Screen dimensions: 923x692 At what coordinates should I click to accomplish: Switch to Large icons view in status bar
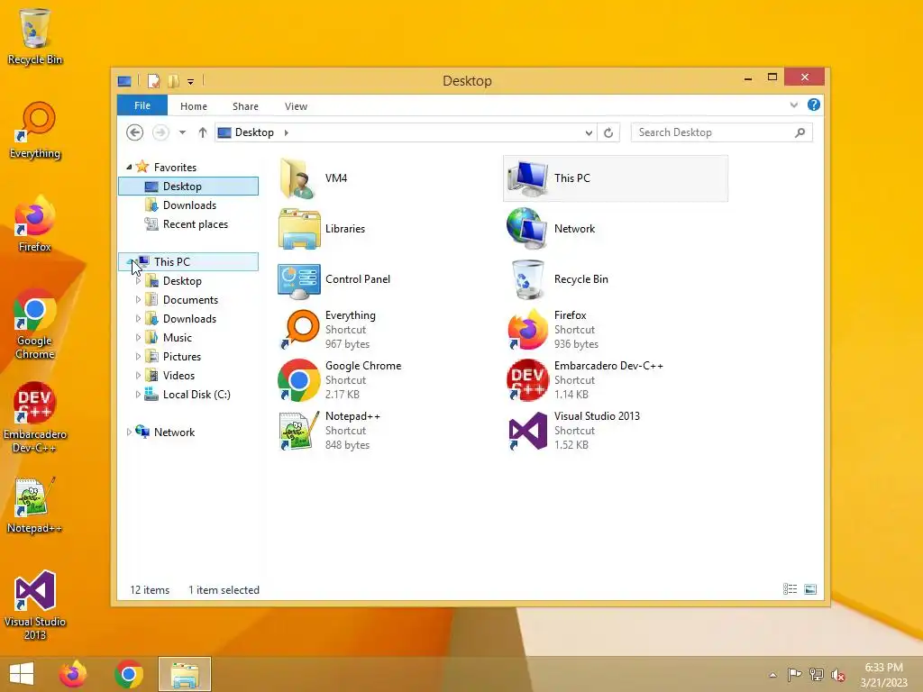coord(810,589)
